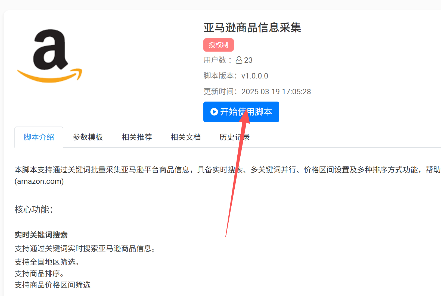Click the line 支持通过关键词实时搜索亚马逊商品信息
The width and height of the screenshot is (441, 296).
pyautogui.click(x=85, y=248)
